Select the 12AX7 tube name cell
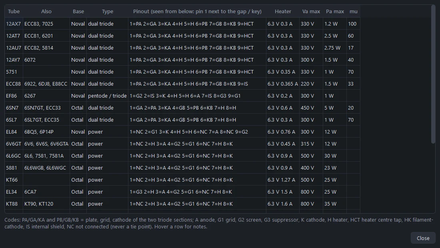This screenshot has height=248, width=440. 14,24
